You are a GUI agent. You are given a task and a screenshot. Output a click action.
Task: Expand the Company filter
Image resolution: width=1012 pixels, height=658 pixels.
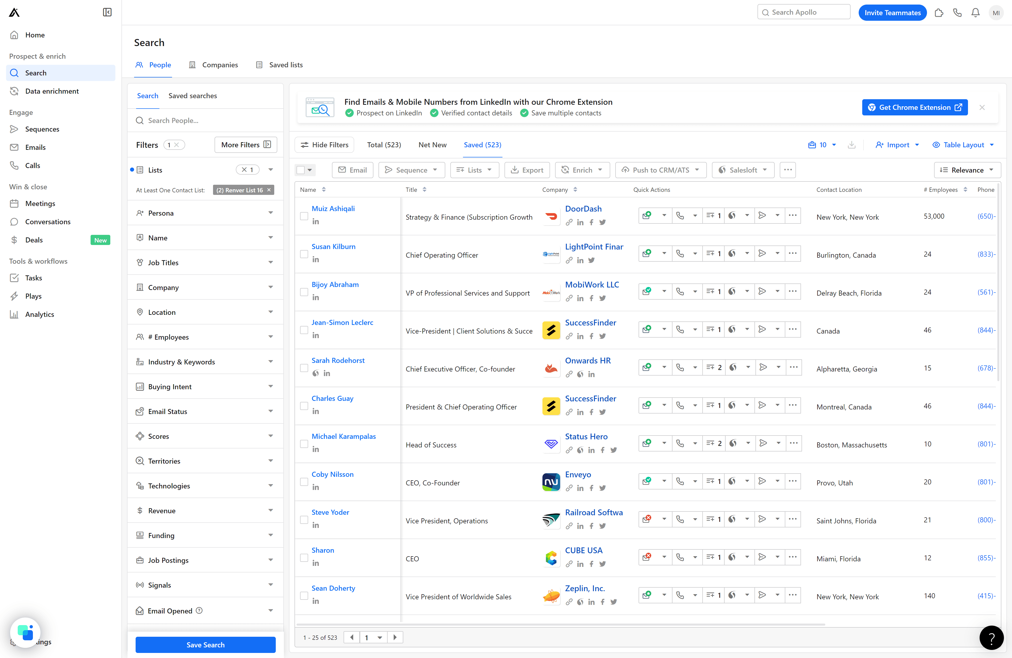click(205, 287)
